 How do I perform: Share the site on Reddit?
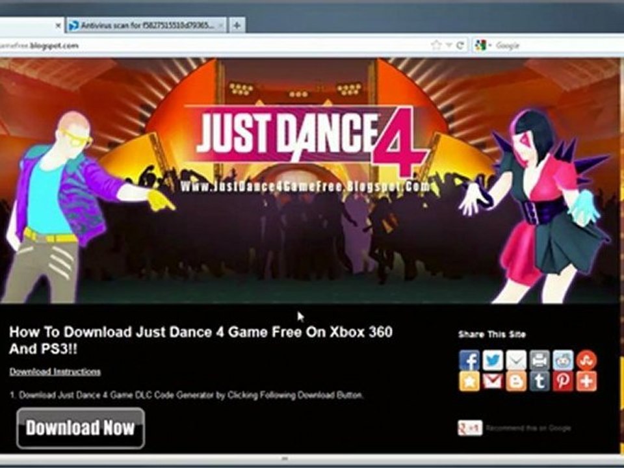[x=563, y=360]
